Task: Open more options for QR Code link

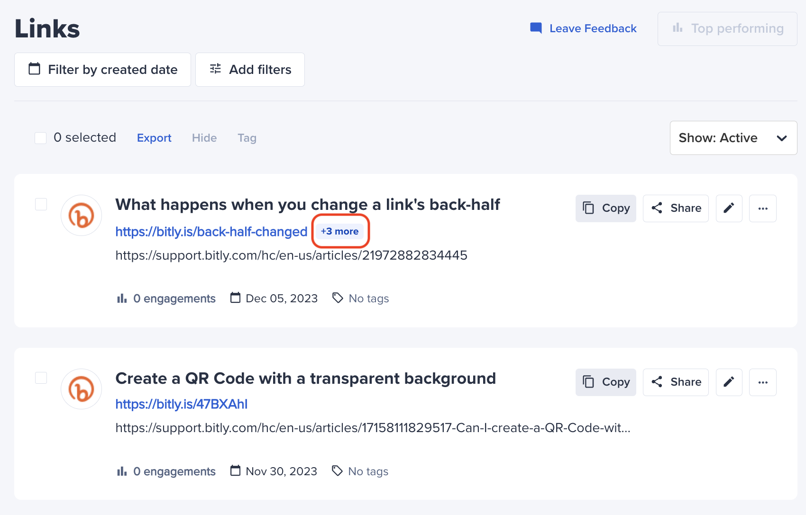Action: coord(763,382)
